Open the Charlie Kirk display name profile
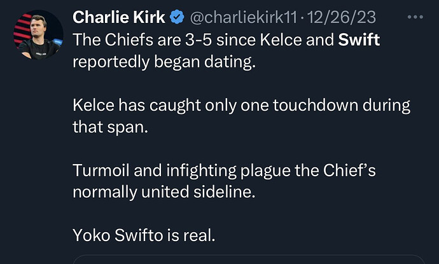The image size is (439, 264). tap(119, 17)
